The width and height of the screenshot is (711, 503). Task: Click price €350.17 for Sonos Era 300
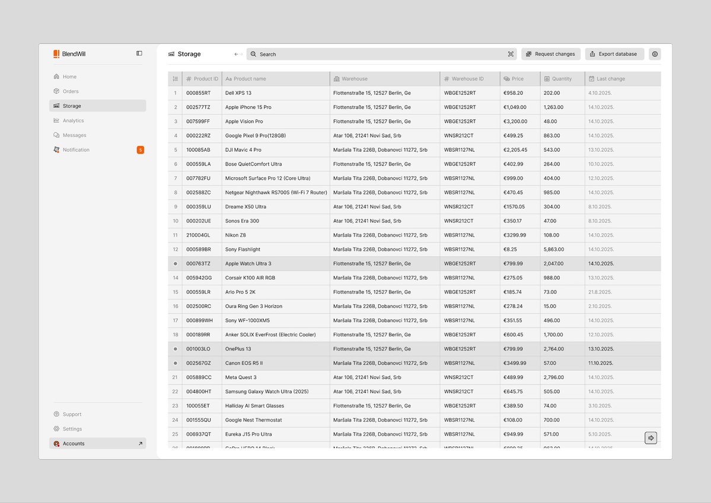tap(512, 221)
